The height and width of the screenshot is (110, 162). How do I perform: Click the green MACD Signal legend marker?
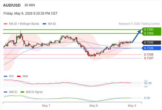22,92
